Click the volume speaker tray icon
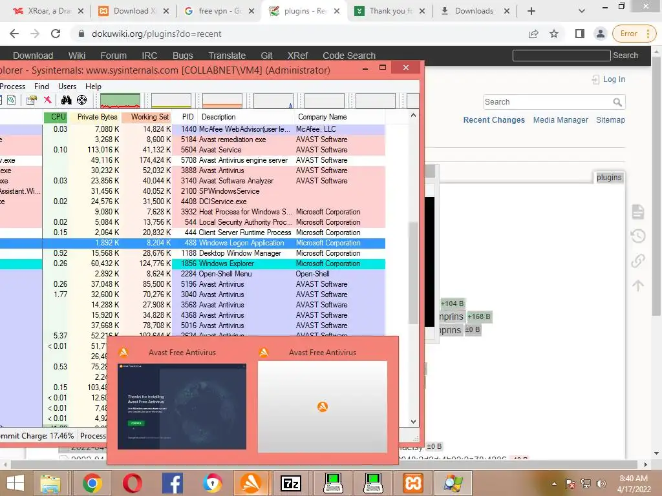The width and height of the screenshot is (662, 496). pyautogui.click(x=601, y=484)
